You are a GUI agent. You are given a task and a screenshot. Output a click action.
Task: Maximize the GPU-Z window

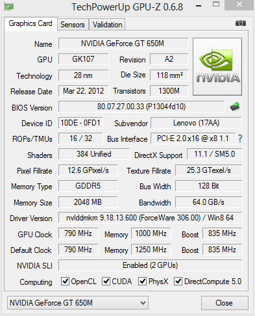pos(216,5)
